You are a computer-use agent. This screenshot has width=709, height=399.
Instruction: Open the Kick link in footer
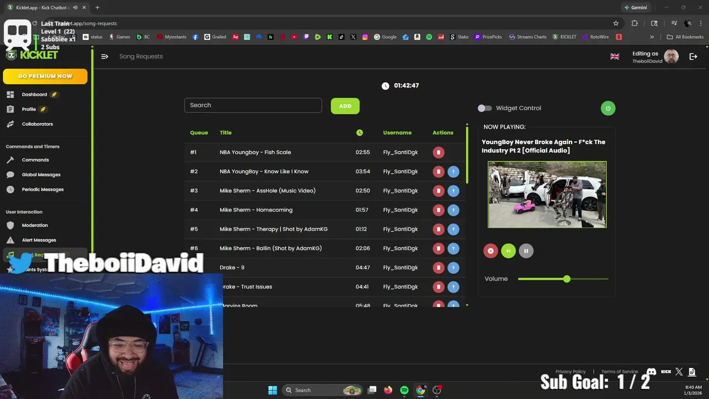(666, 372)
